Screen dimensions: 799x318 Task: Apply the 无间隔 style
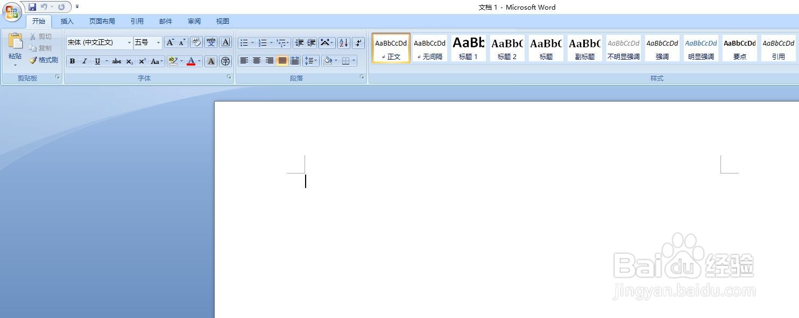click(x=430, y=48)
